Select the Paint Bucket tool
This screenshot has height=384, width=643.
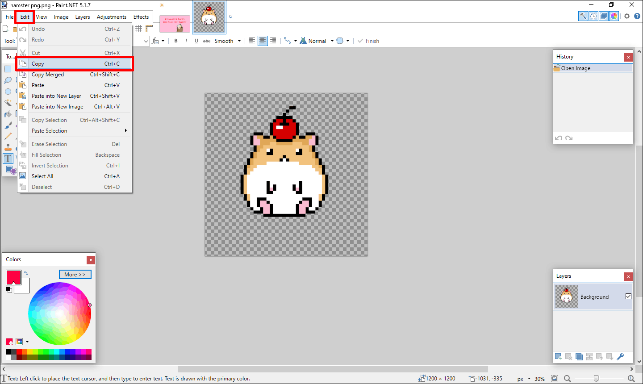(8, 114)
